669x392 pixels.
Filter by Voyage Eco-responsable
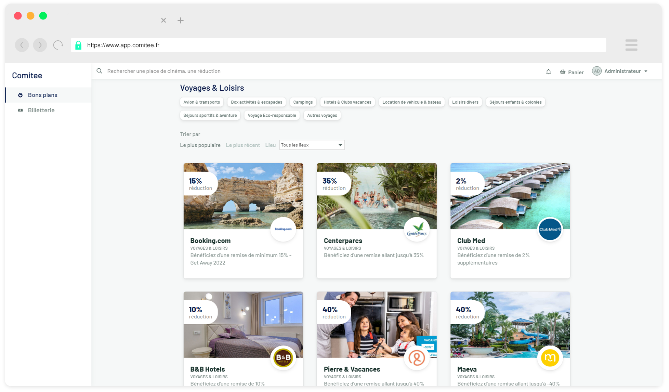[272, 116]
